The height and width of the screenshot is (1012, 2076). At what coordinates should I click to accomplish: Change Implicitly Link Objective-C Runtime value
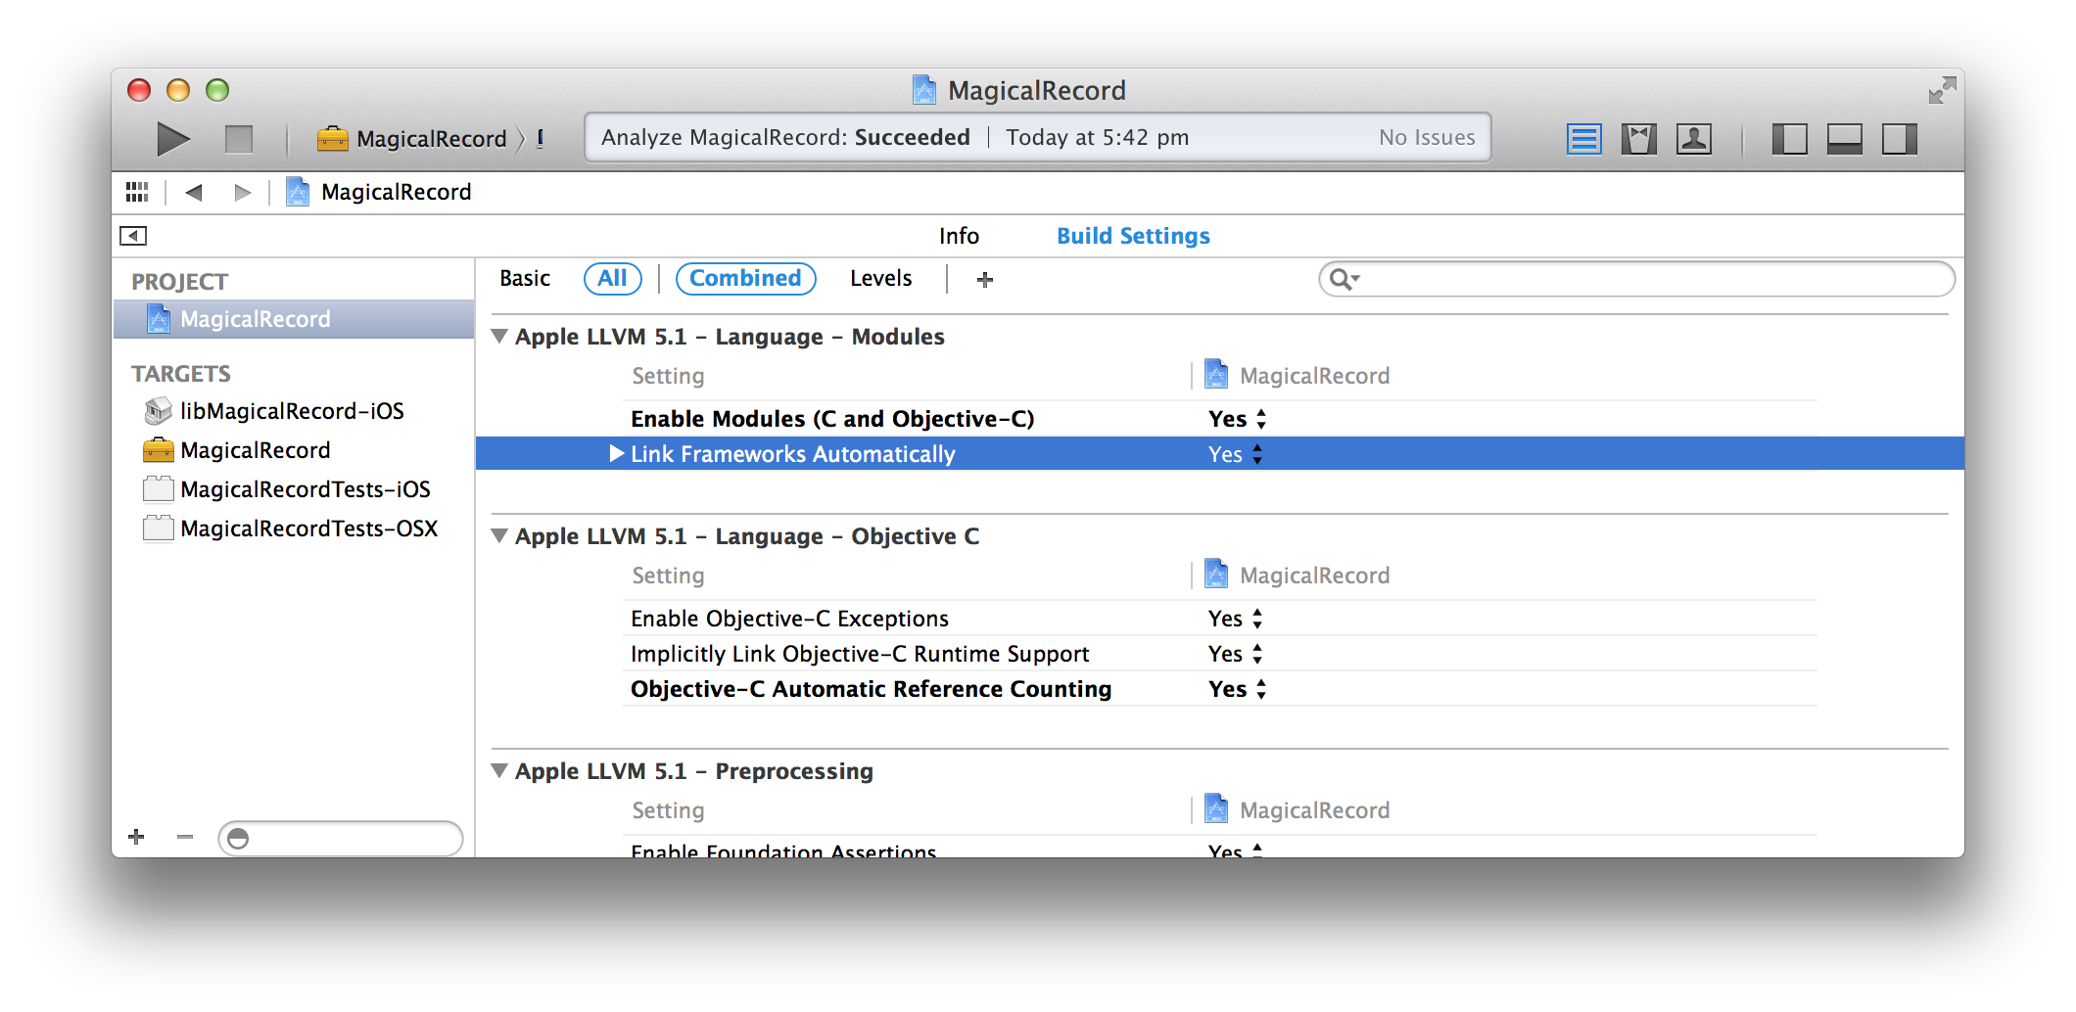(x=1236, y=654)
